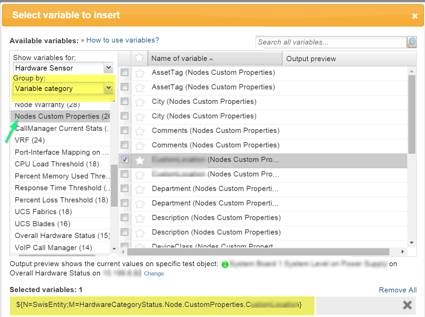The height and width of the screenshot is (317, 425).
Task: Check the first Comments checkbox
Action: [124, 130]
